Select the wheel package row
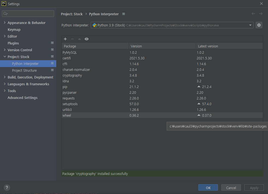268x194 pixels. tap(162, 115)
